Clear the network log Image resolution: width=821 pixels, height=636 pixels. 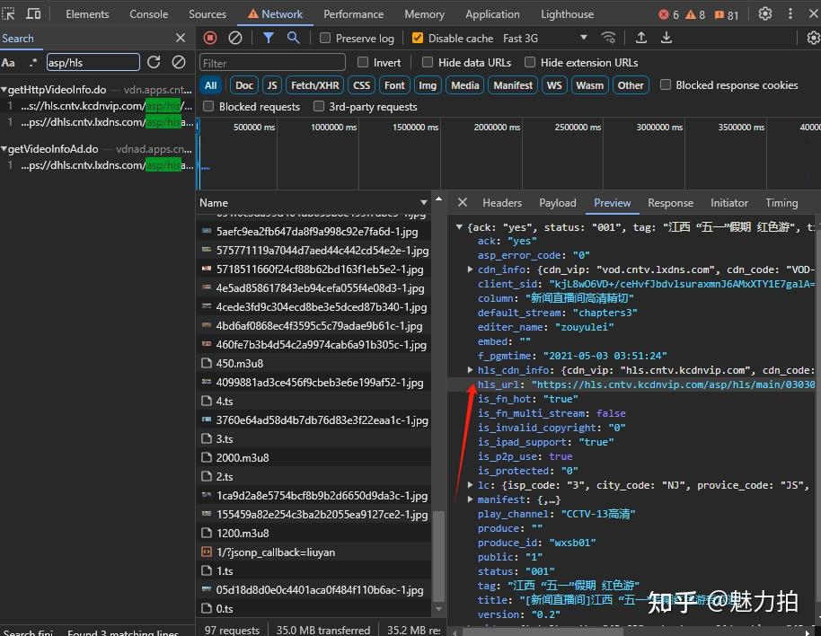pos(235,38)
